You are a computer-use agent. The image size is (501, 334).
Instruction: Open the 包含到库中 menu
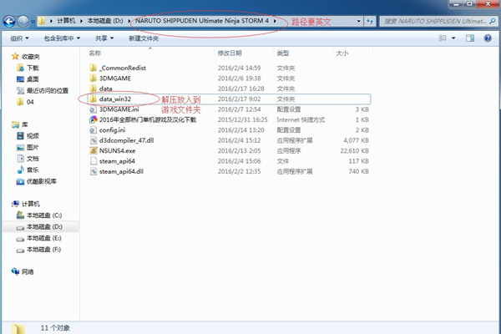(x=62, y=38)
